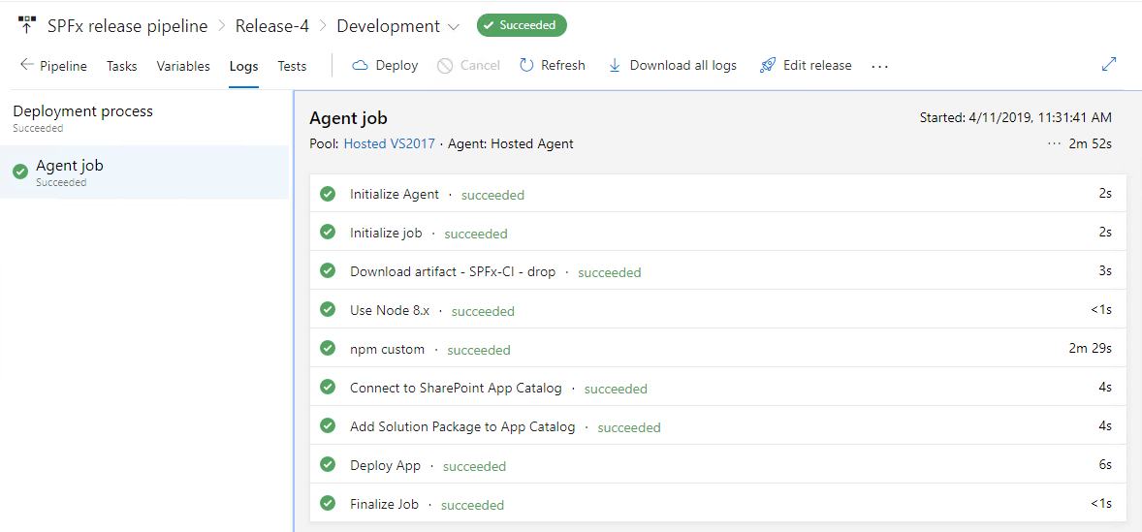This screenshot has height=532, width=1142.
Task: Open the Tests tab
Action: (x=292, y=66)
